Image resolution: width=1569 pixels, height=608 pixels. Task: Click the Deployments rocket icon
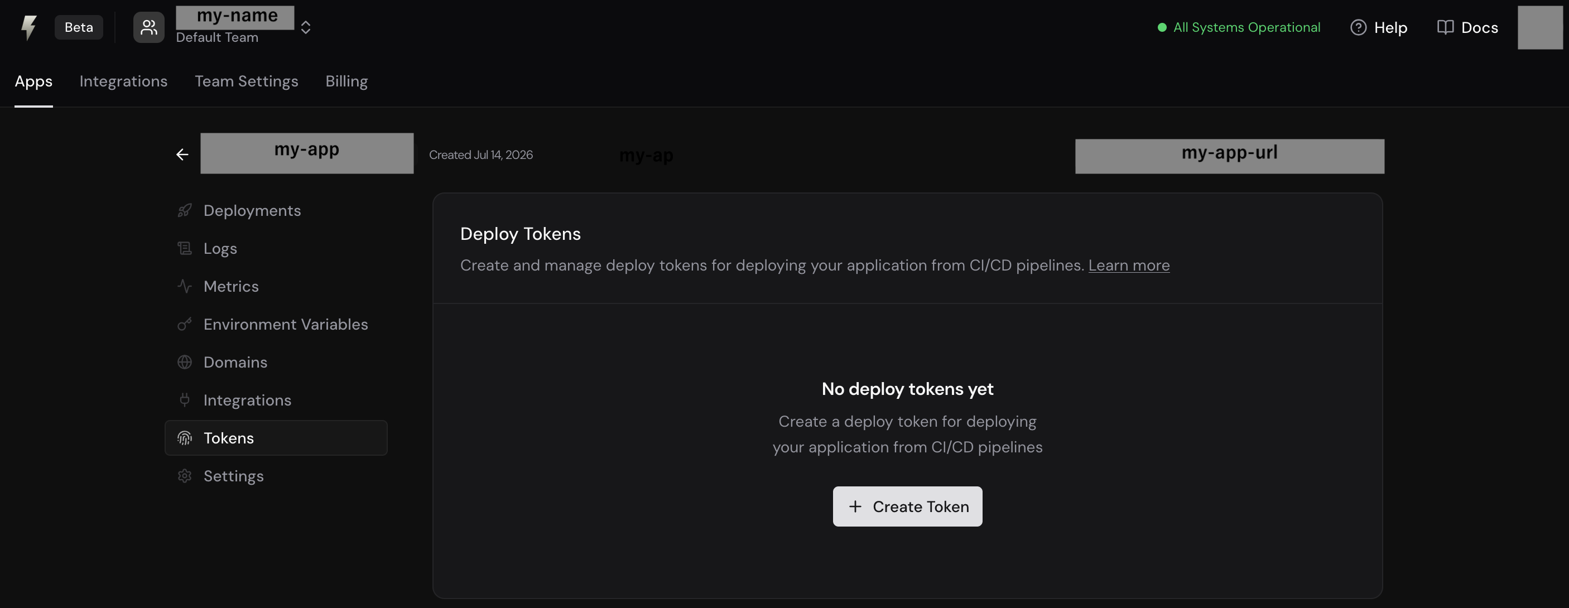185,211
